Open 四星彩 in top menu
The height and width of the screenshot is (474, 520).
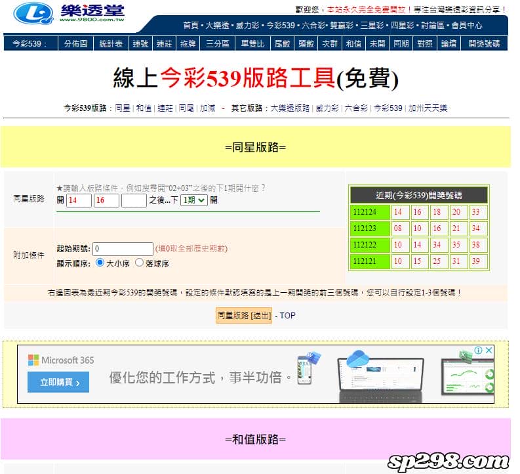403,25
